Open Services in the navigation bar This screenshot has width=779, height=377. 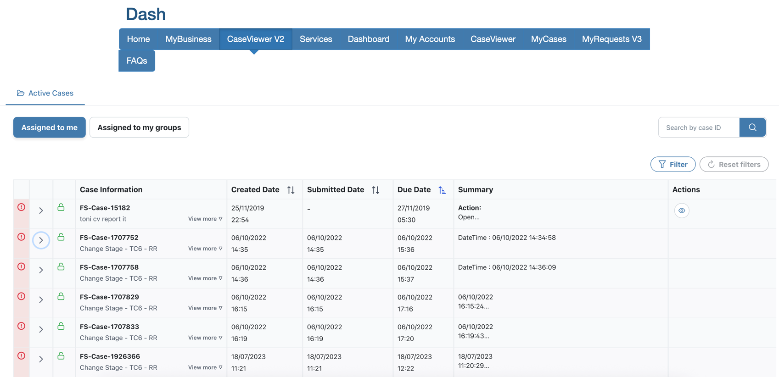(x=316, y=39)
